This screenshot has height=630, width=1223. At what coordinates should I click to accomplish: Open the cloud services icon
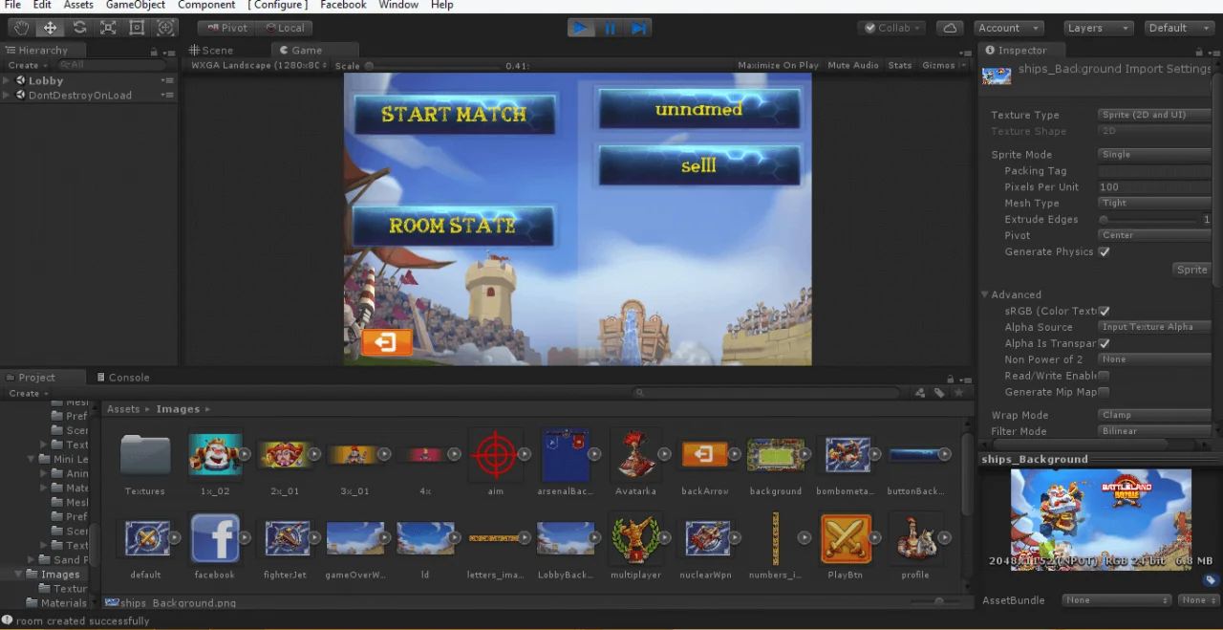(x=950, y=28)
